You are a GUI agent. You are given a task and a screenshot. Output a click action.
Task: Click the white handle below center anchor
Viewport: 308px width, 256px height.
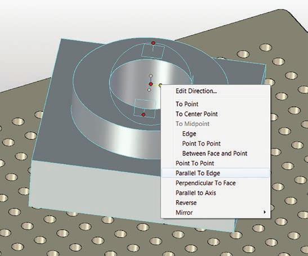point(149,90)
